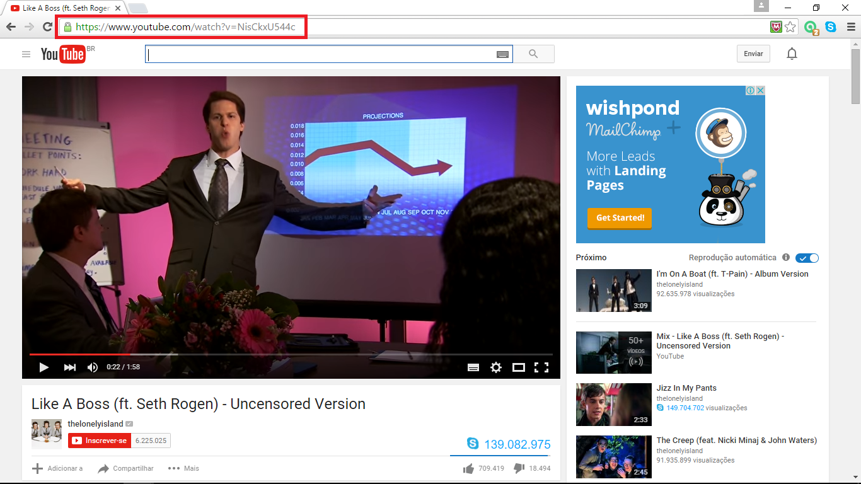861x484 pixels.
Task: Click the Inscrever-se subscribe button
Action: coord(100,441)
